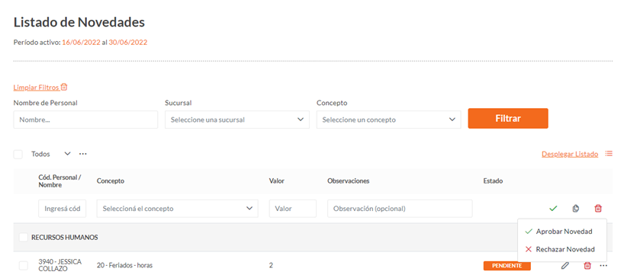Click the three-dots icon next to Todos
The image size is (640, 278).
coord(83,154)
